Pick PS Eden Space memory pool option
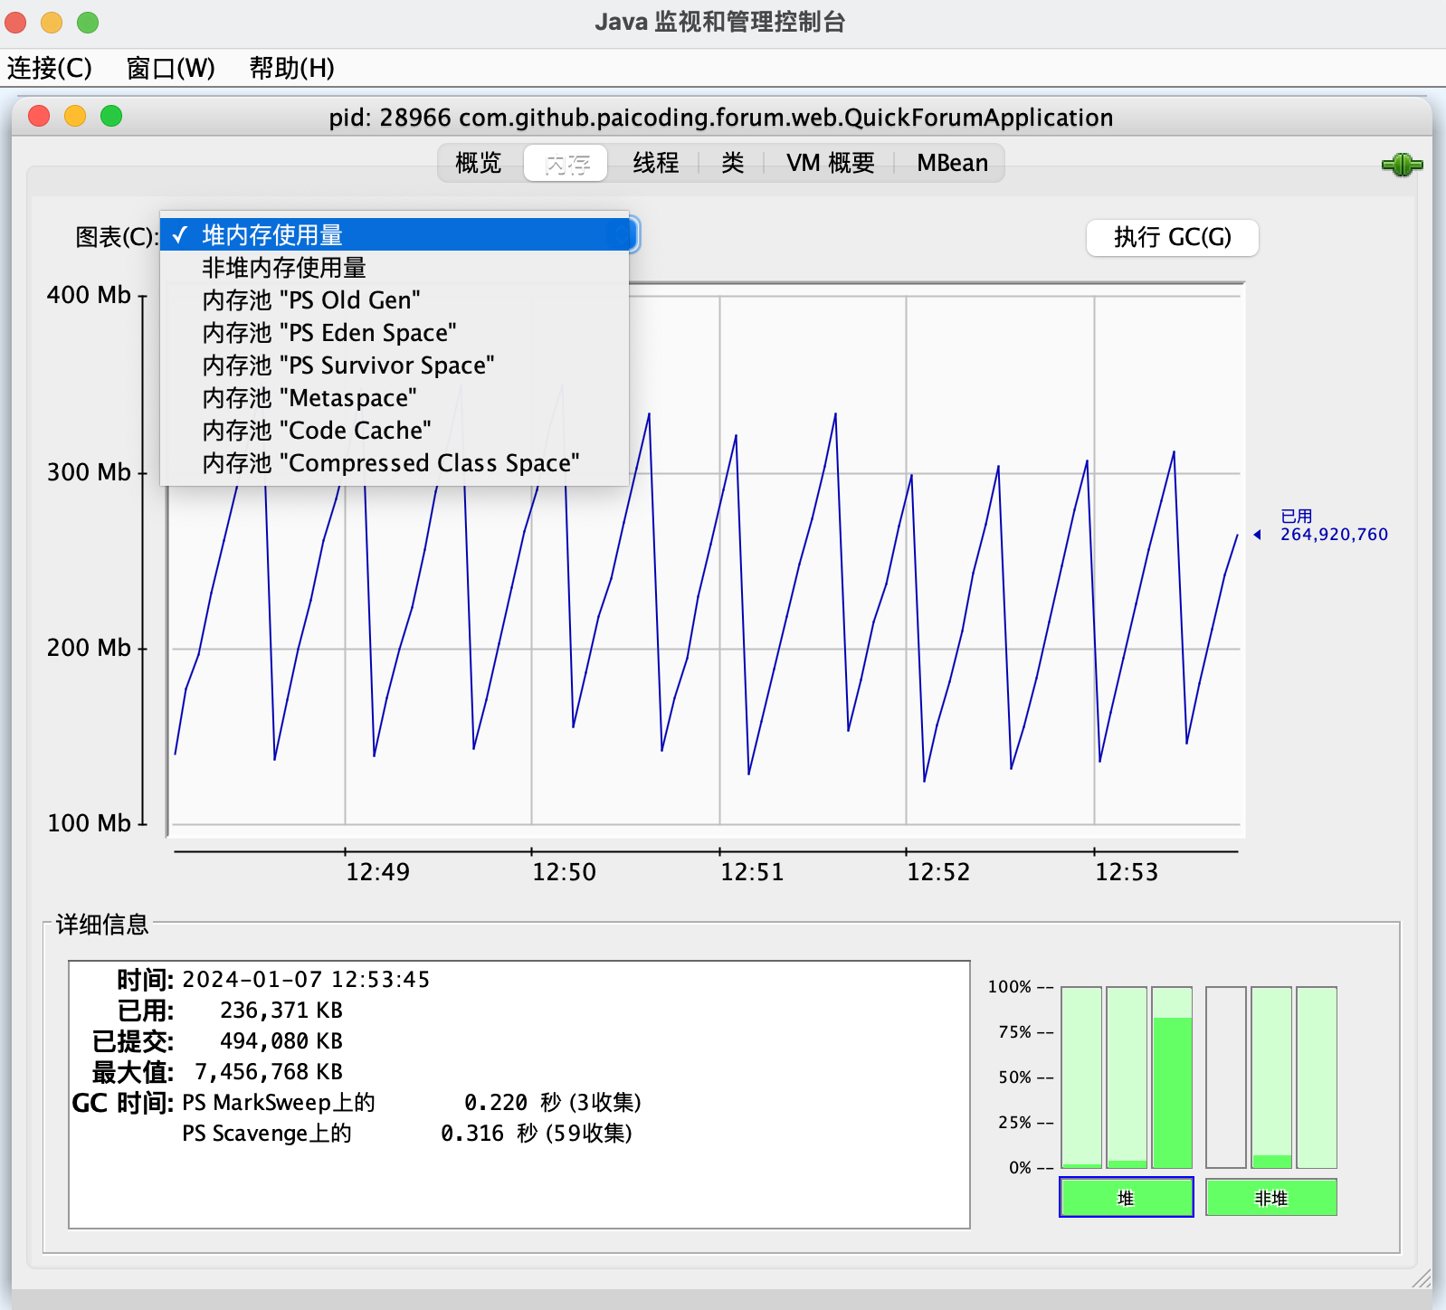 point(328,333)
